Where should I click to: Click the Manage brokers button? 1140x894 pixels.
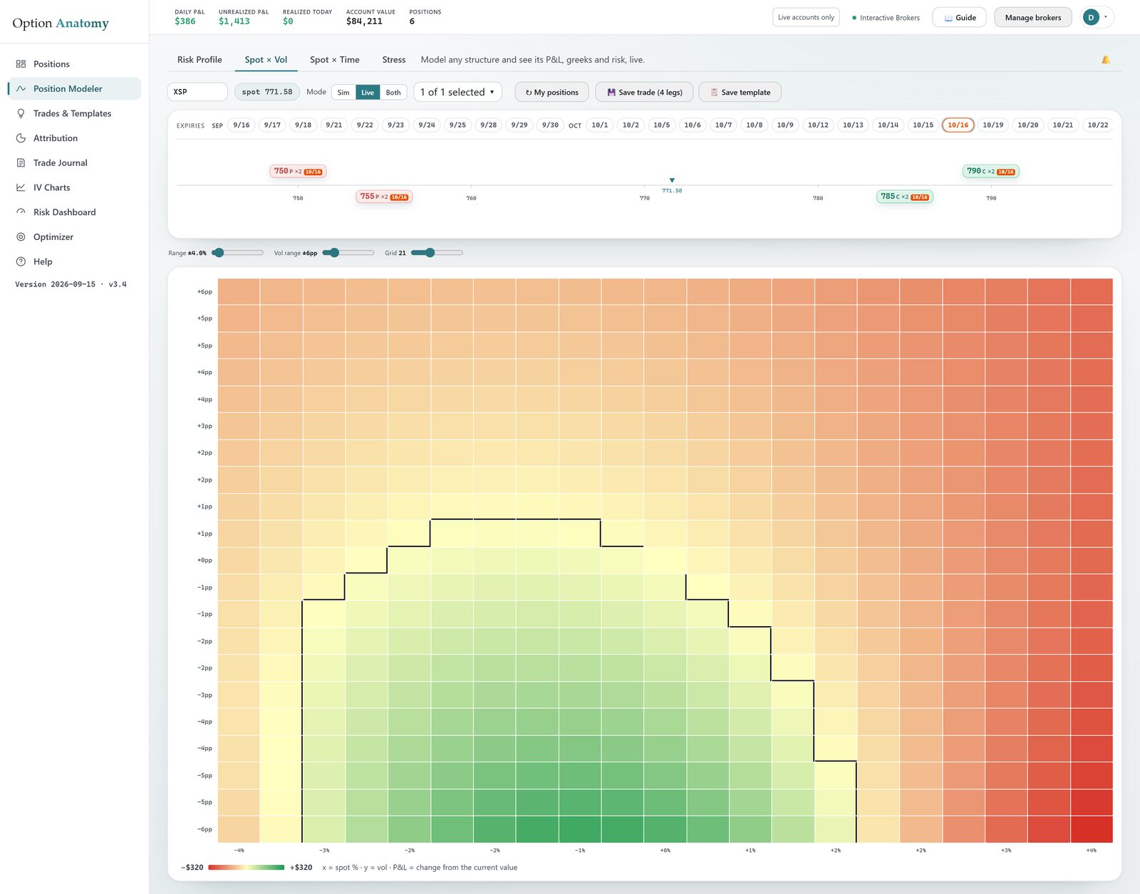(1032, 18)
